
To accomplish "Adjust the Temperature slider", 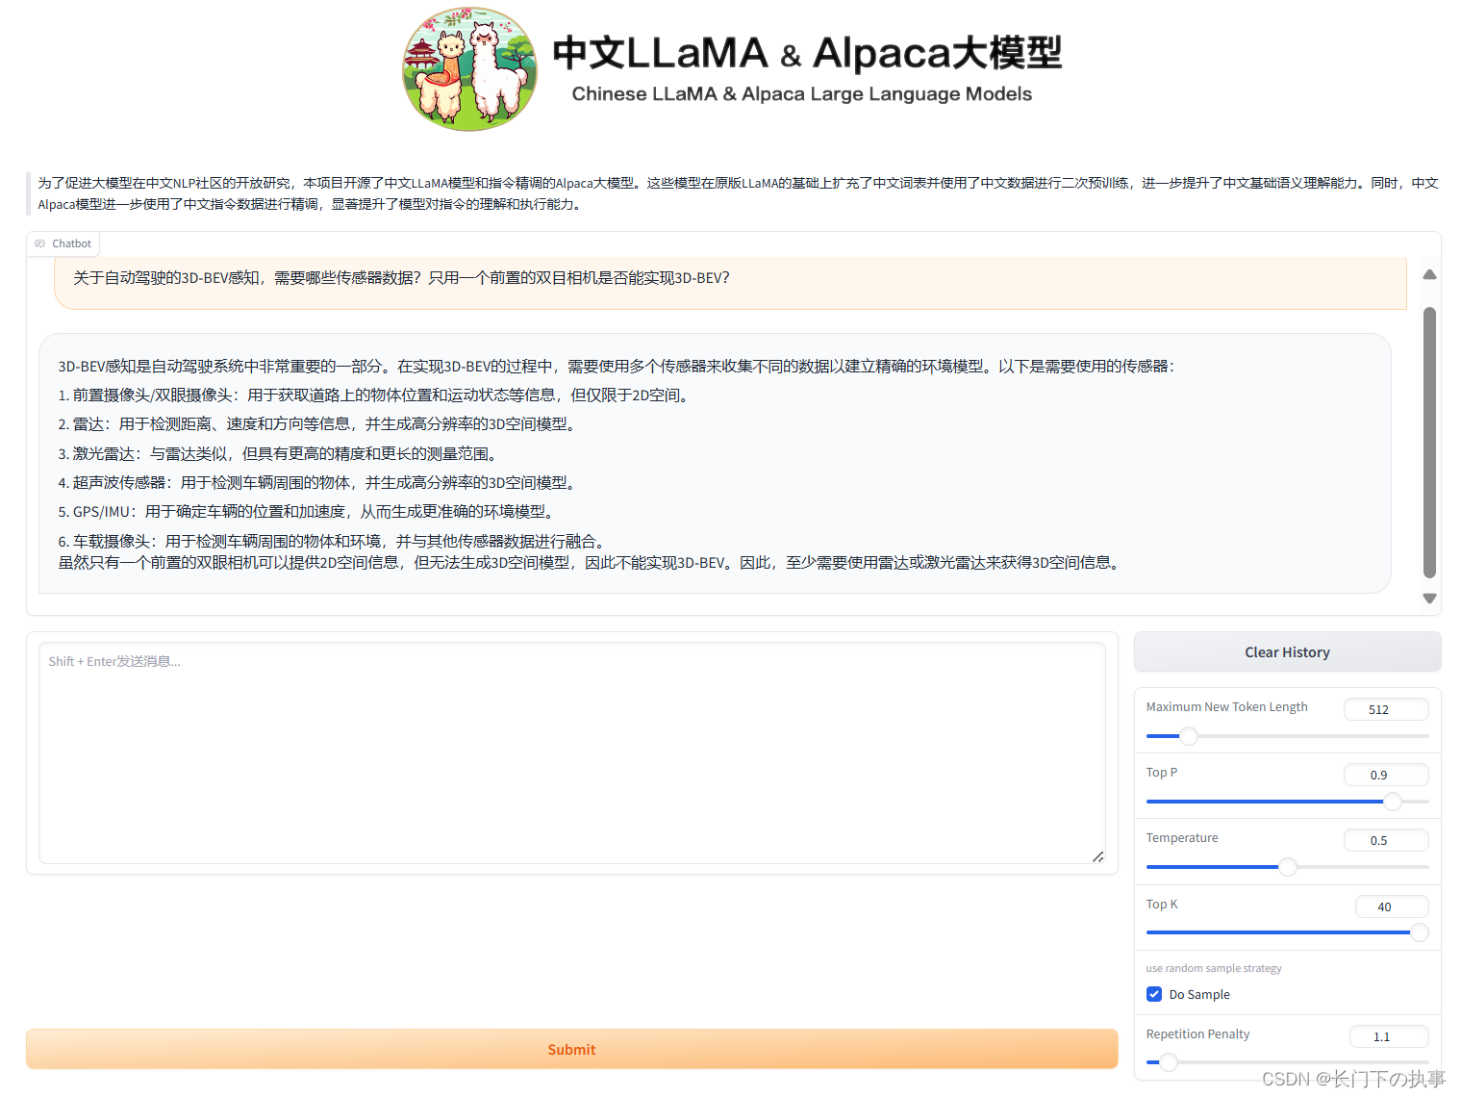I will pyautogui.click(x=1287, y=867).
